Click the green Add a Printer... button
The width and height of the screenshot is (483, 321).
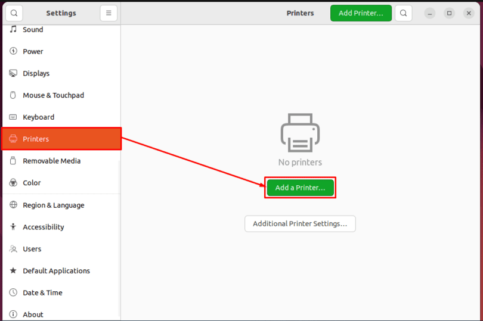(300, 188)
